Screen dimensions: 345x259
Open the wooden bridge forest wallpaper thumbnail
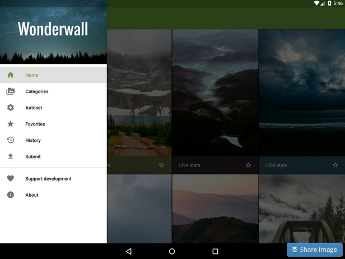point(302,209)
